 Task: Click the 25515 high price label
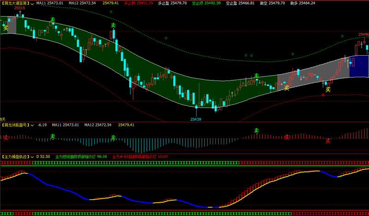click(19, 8)
